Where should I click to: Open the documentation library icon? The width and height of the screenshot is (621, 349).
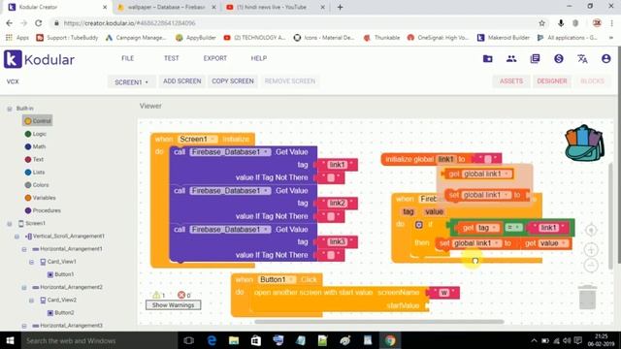tap(535, 59)
